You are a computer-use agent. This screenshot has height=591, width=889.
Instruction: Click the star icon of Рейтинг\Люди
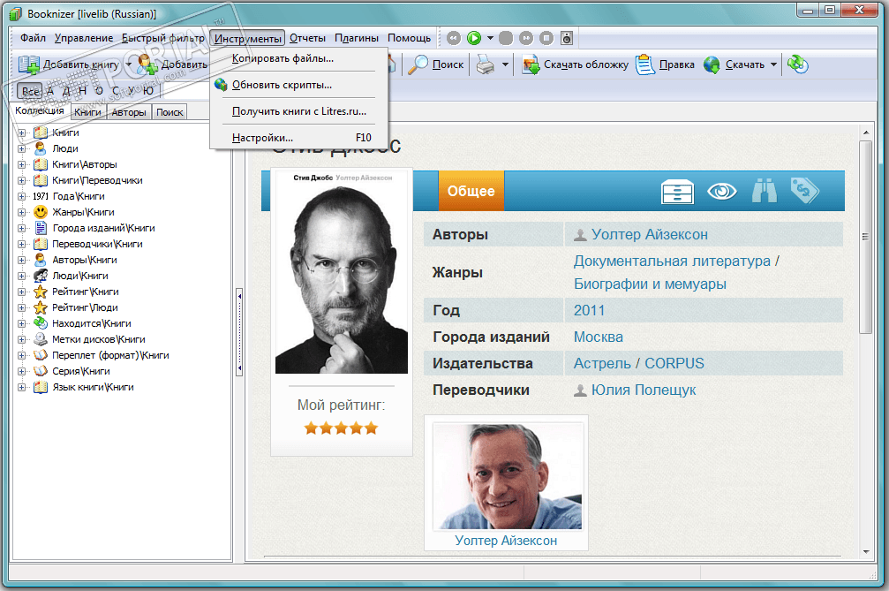41,307
